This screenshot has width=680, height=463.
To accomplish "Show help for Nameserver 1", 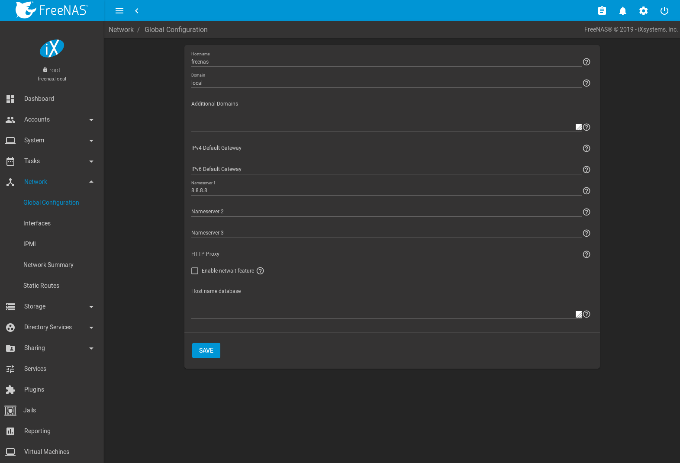I will [x=587, y=191].
